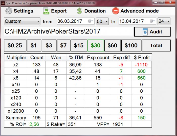Click the x4 ITM value 35,42

(75, 71)
